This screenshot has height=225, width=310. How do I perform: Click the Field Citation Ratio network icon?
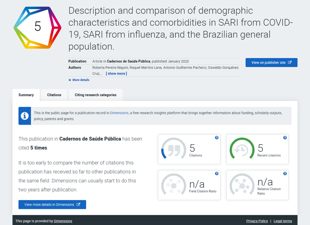coord(174,184)
